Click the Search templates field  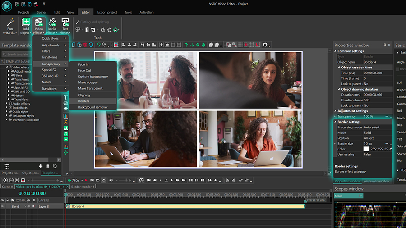coord(17,54)
